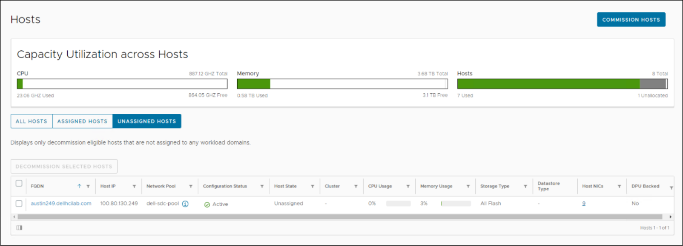This screenshot has width=683, height=246.
Task: Click the 1 Unallocated hosts label
Action: 653,96
